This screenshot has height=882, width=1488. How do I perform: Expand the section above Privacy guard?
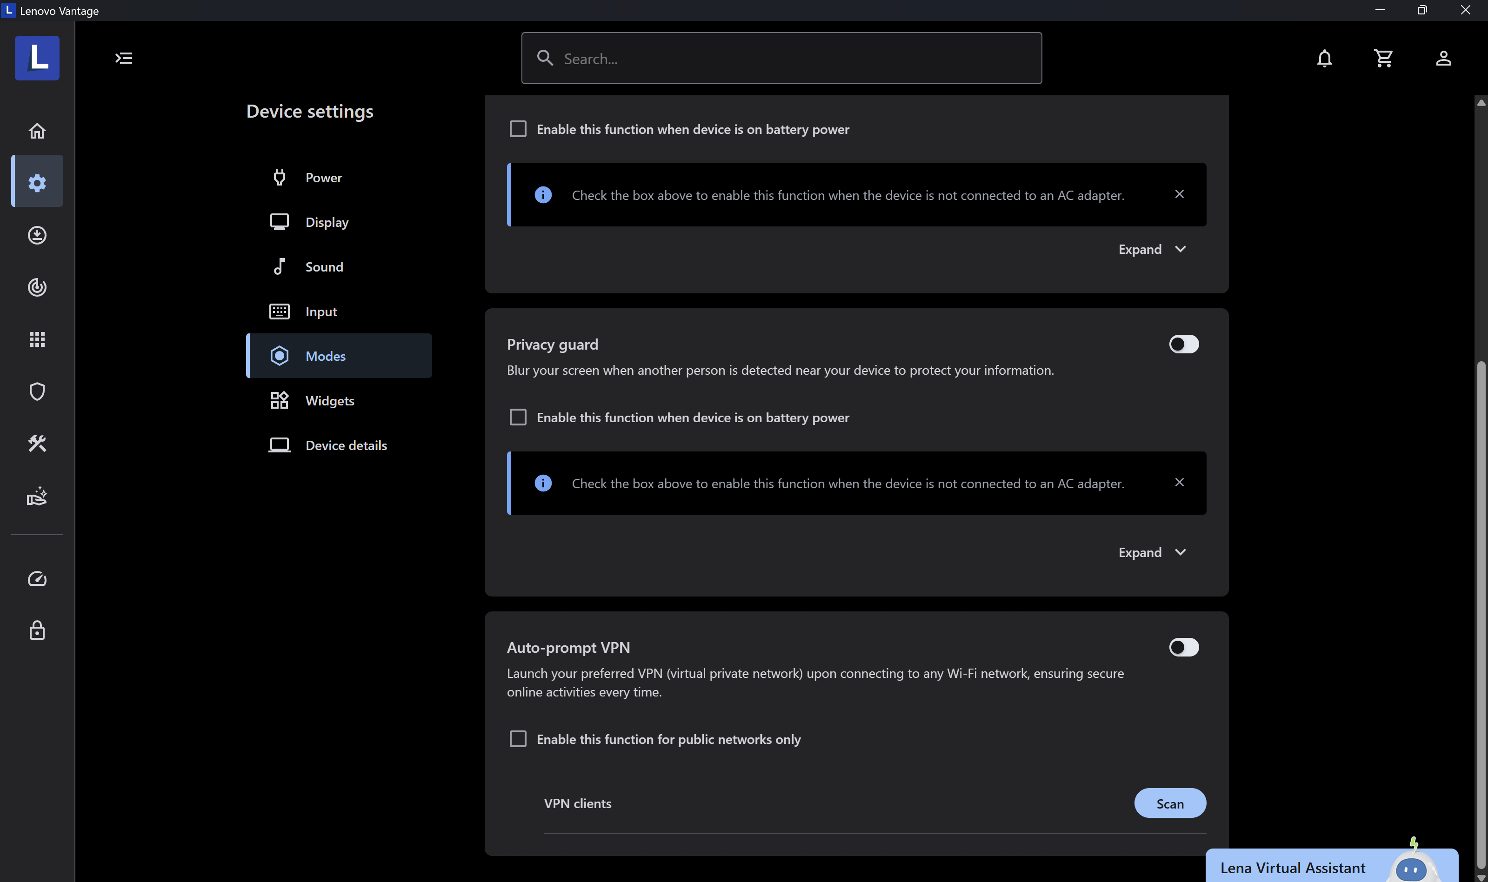point(1152,249)
